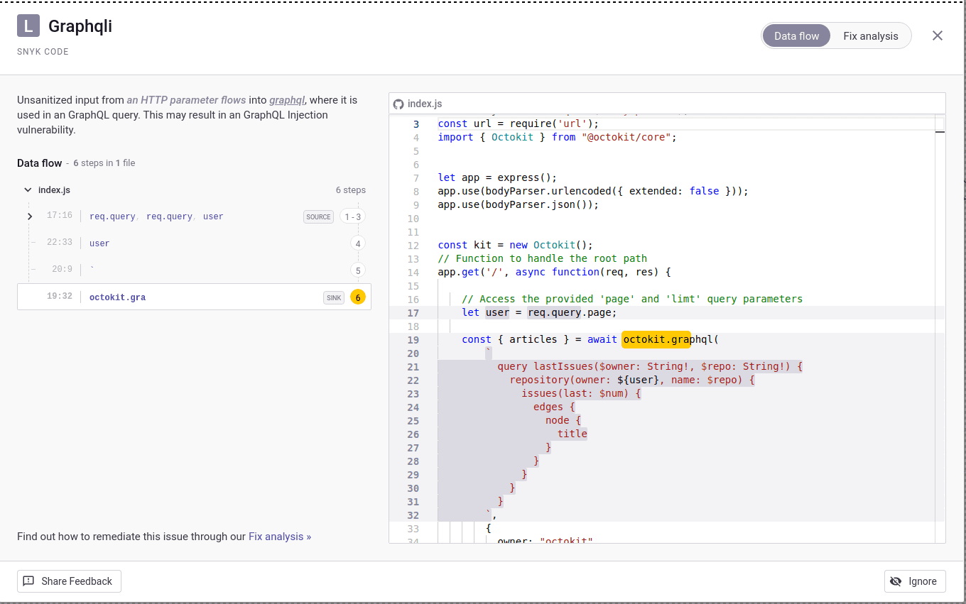Select the index.js file tab
Image resolution: width=966 pixels, height=604 pixels.
[425, 104]
